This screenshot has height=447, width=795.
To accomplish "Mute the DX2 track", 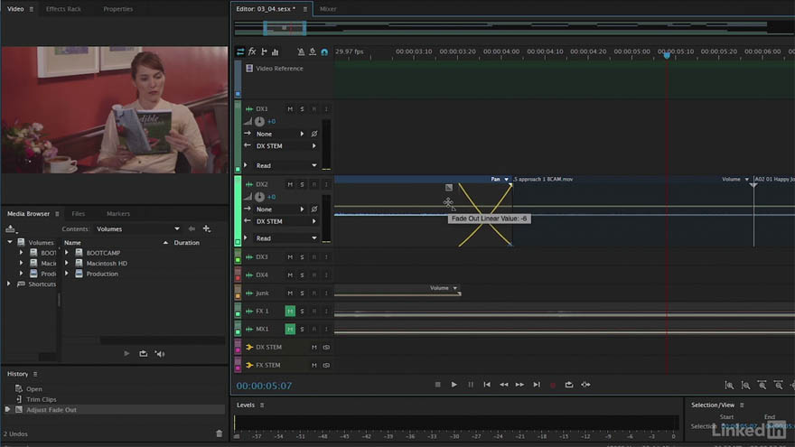I will coord(290,184).
